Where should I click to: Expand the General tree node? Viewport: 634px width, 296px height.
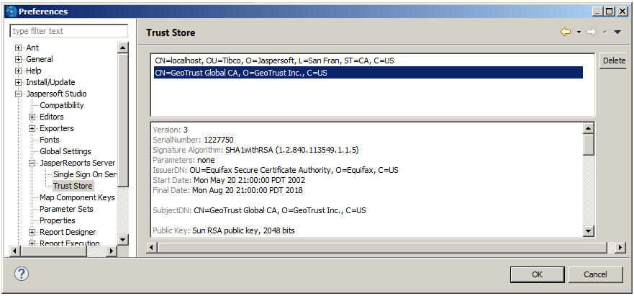point(18,60)
